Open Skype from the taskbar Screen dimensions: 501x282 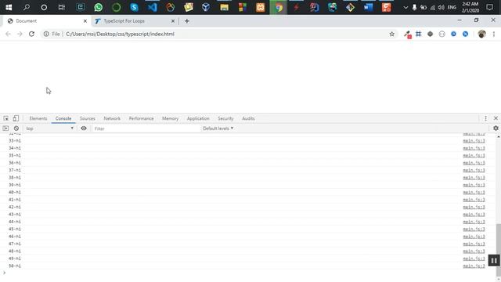[x=134, y=7]
